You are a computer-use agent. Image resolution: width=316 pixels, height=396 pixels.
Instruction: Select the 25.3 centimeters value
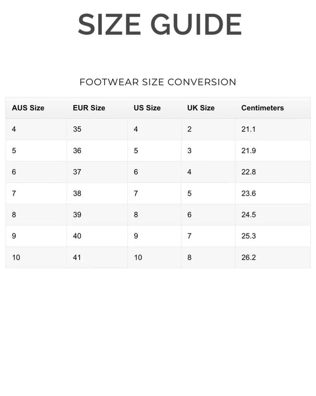click(x=248, y=236)
